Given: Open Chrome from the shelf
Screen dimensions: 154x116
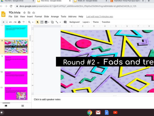Looking at the screenshot, I should point(89,112).
